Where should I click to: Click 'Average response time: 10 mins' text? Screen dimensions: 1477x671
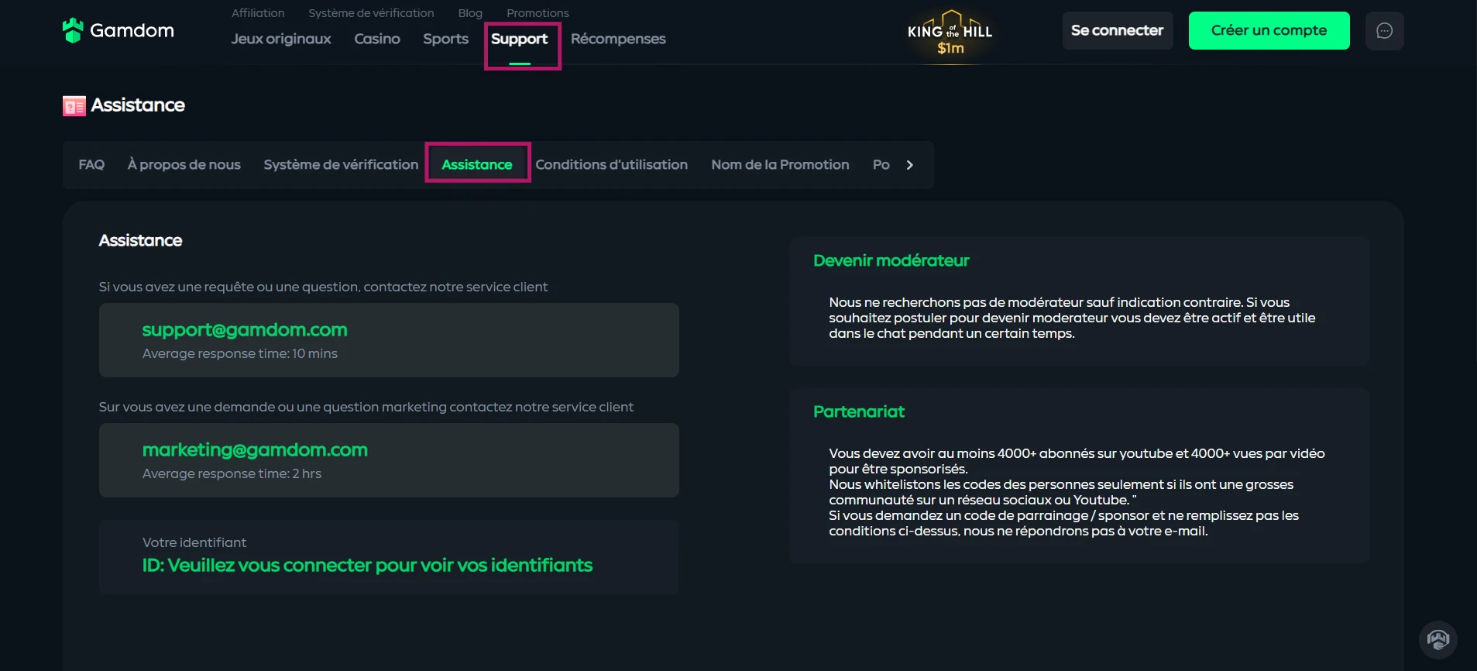(240, 353)
